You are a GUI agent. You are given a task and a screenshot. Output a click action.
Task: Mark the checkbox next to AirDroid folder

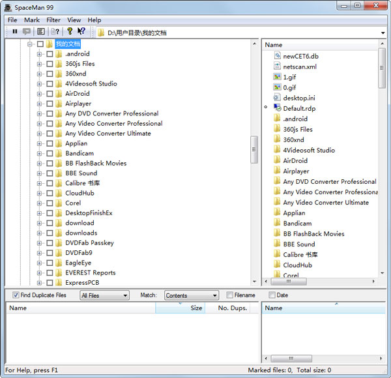pyautogui.click(x=50, y=94)
